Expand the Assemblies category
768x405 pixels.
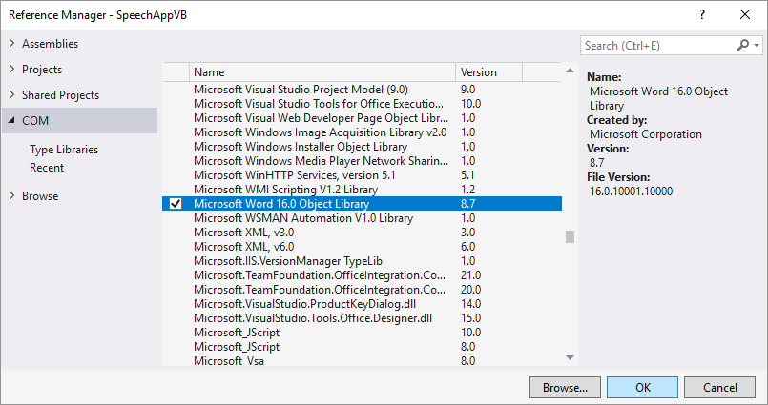coord(11,44)
